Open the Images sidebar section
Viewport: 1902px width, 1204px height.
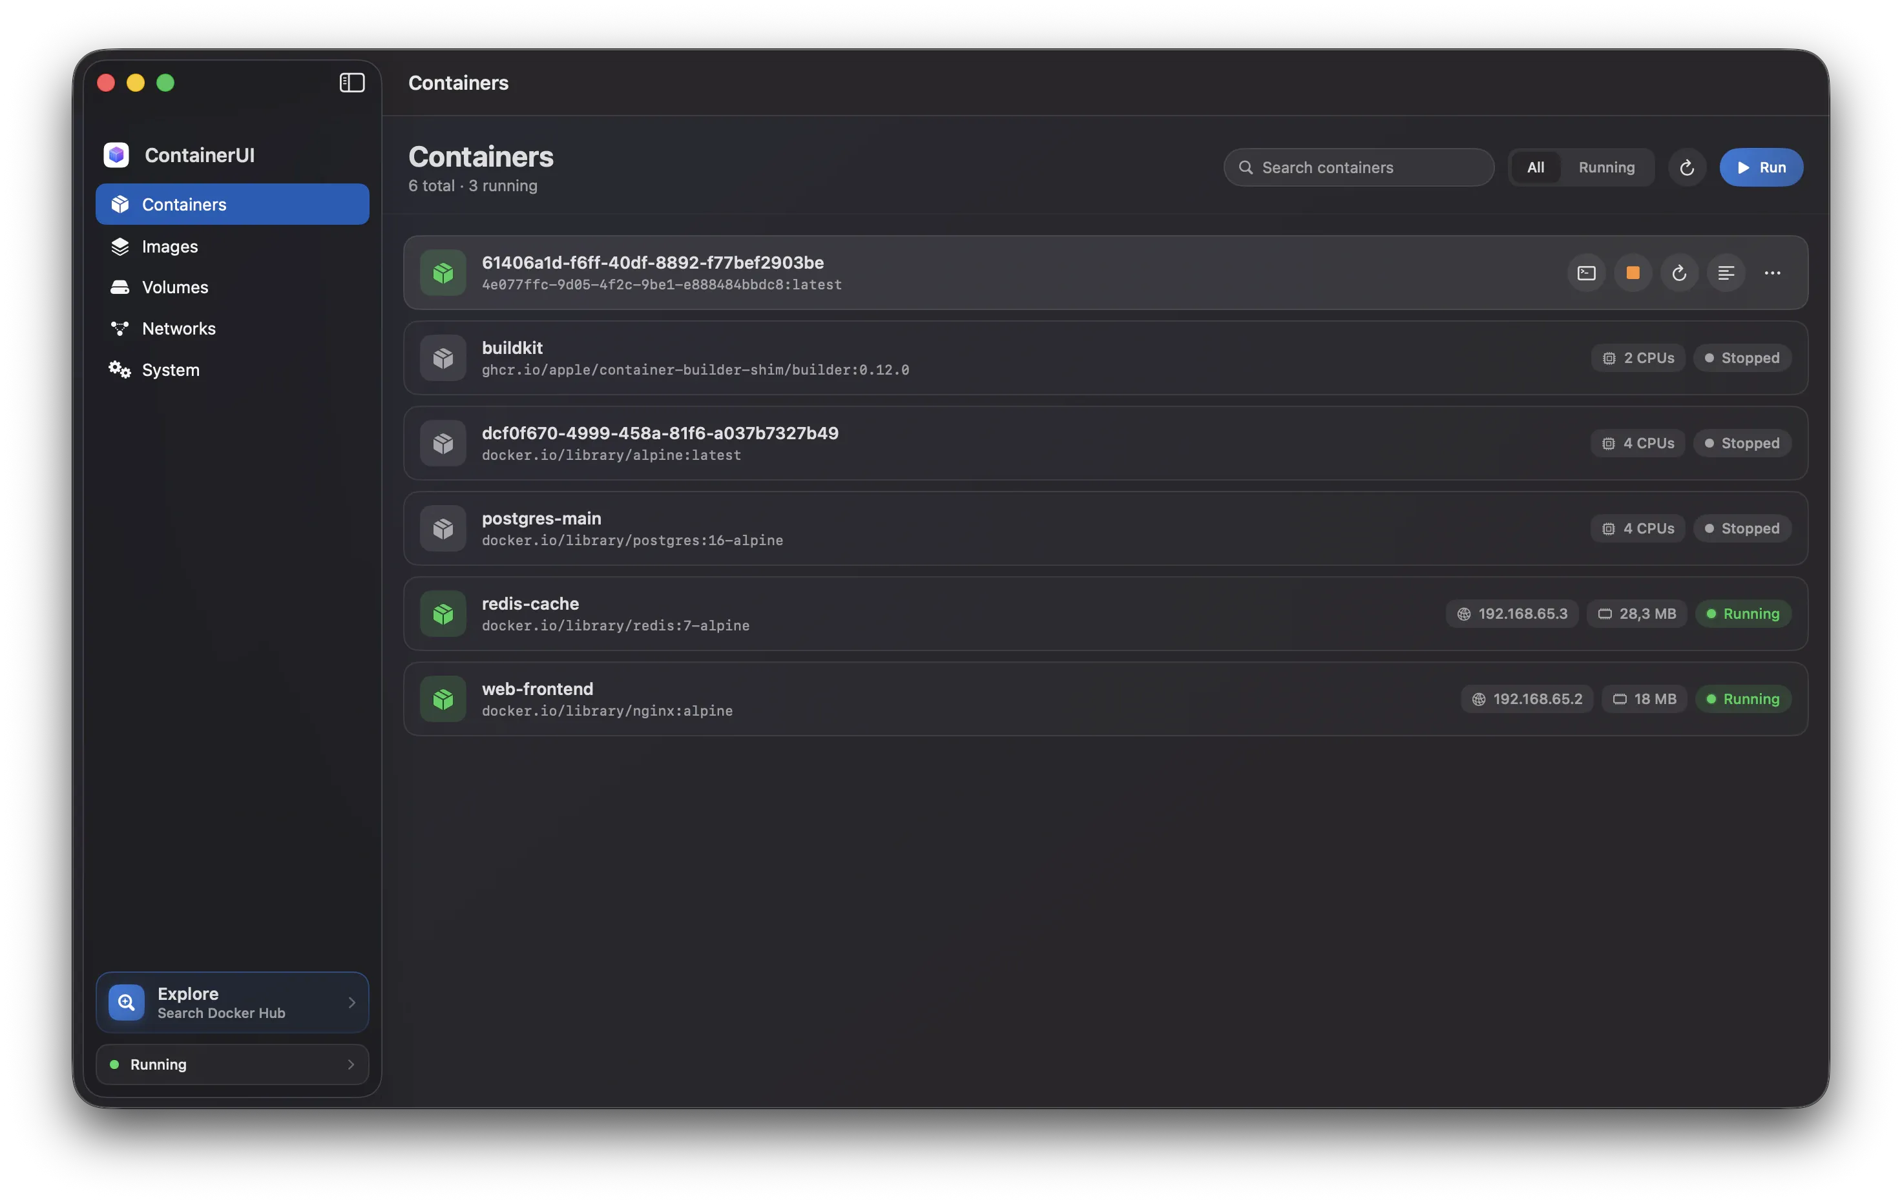point(232,246)
